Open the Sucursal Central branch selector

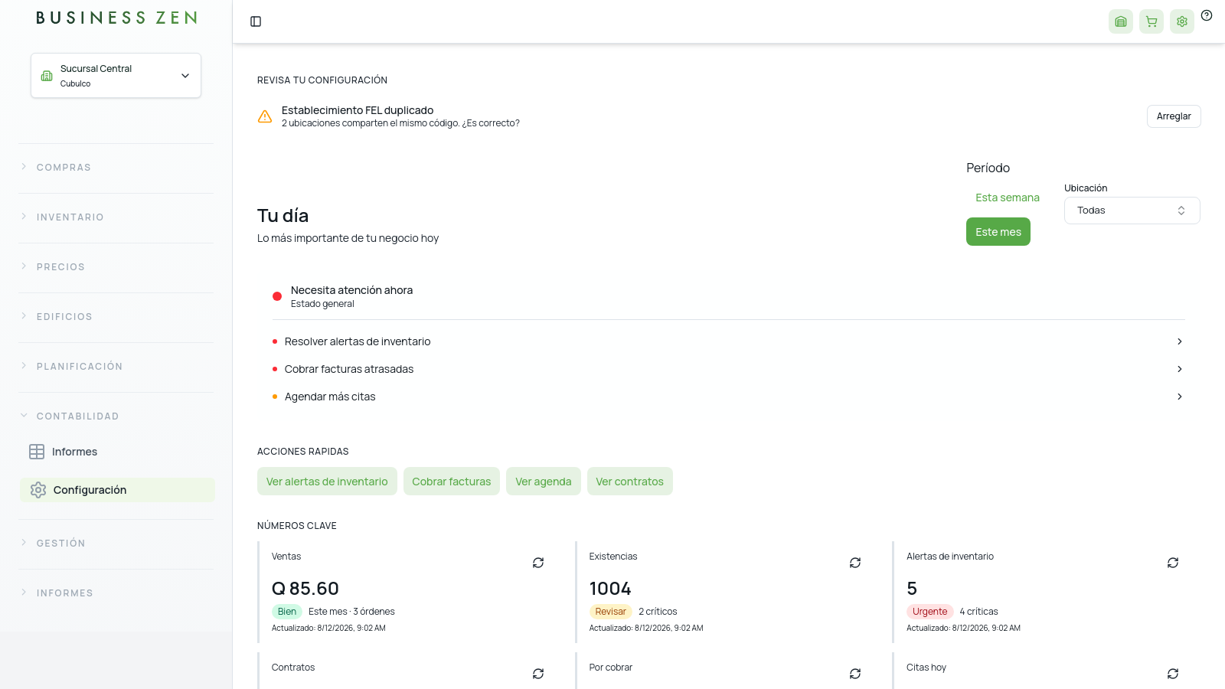pyautogui.click(x=116, y=75)
